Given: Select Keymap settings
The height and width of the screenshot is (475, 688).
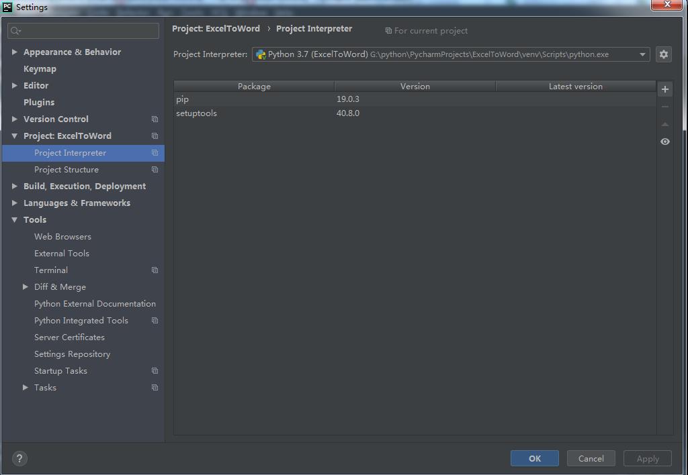Looking at the screenshot, I should coord(40,69).
